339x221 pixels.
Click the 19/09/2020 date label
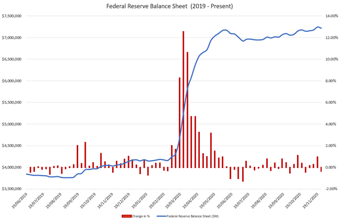[x=276, y=201]
